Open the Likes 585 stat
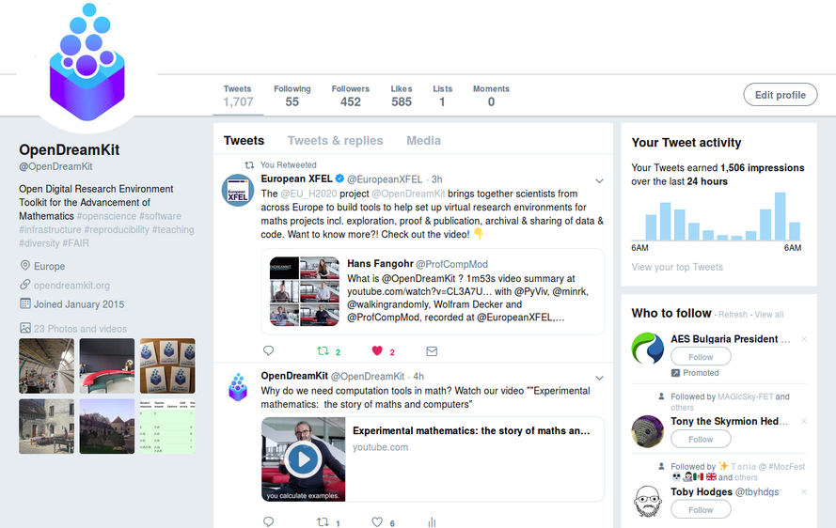This screenshot has height=528, width=836. pos(402,96)
